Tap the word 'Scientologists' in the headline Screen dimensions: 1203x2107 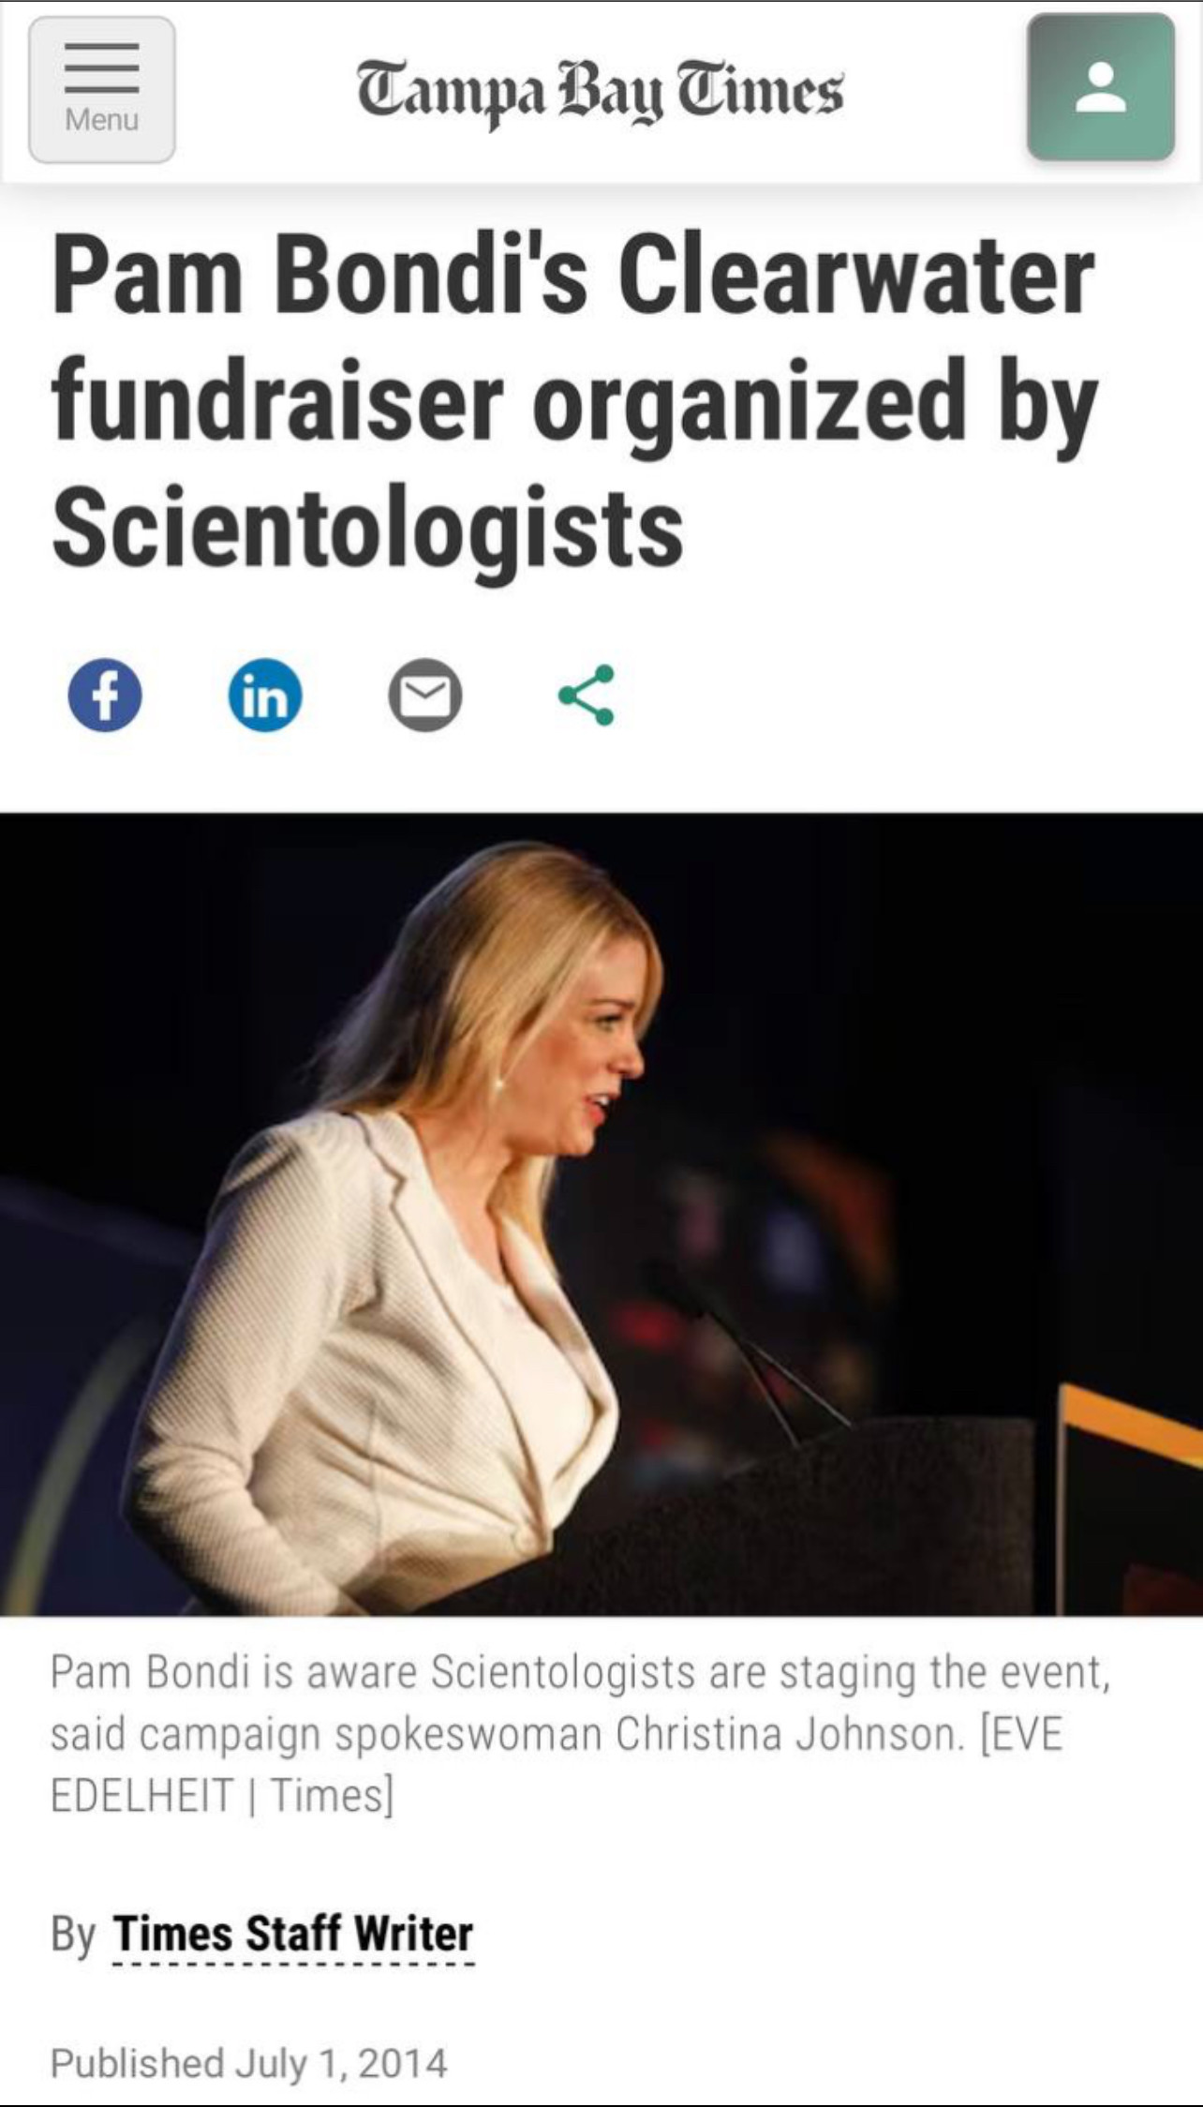tap(367, 529)
